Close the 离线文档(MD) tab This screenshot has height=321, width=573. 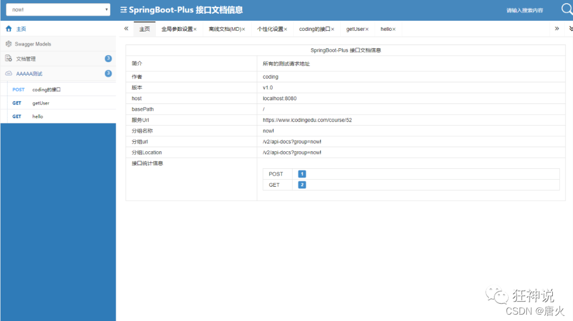pos(244,29)
